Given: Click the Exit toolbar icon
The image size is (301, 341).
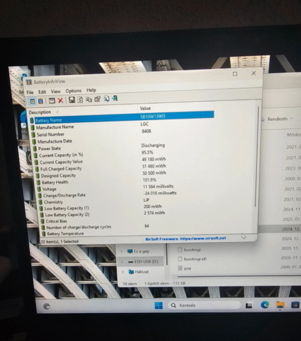Looking at the screenshot, I should click(x=114, y=98).
